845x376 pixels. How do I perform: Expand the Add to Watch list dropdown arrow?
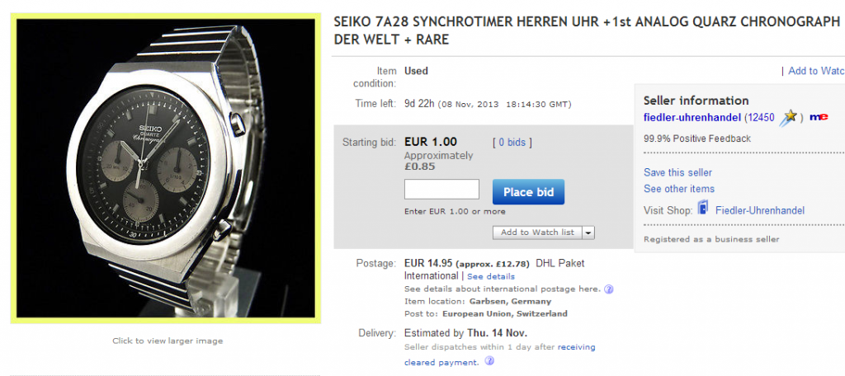588,233
